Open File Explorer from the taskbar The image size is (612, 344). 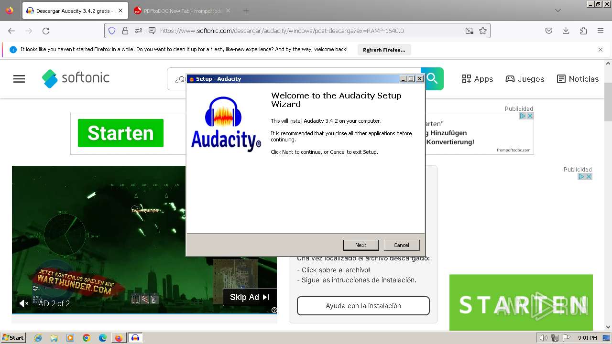[x=54, y=338]
